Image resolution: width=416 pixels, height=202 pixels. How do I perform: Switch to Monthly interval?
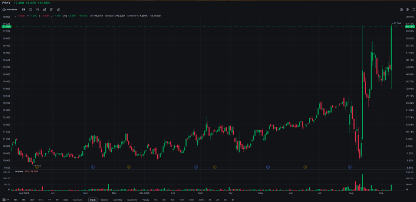click(118, 200)
